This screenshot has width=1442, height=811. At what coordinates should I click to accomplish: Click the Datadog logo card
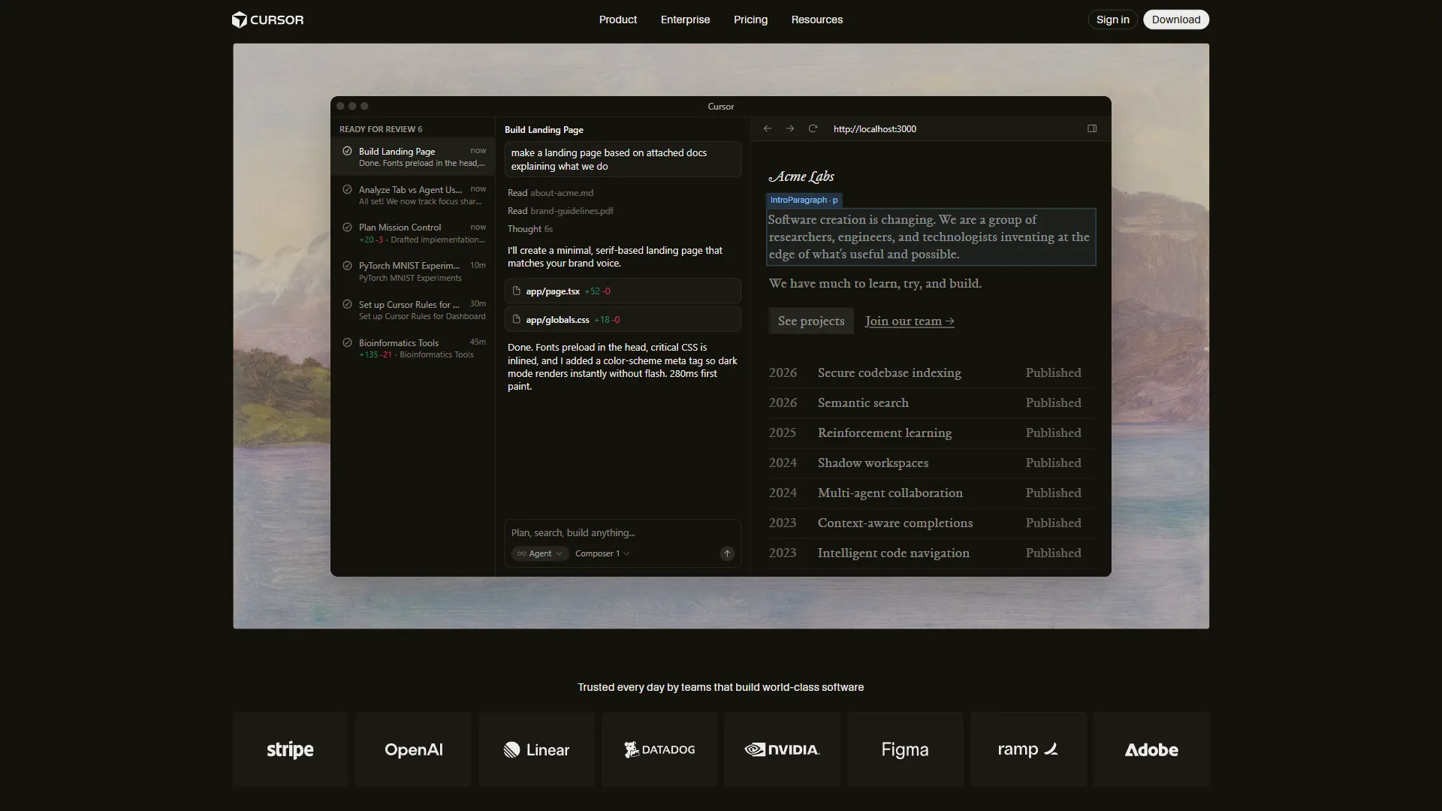point(659,749)
